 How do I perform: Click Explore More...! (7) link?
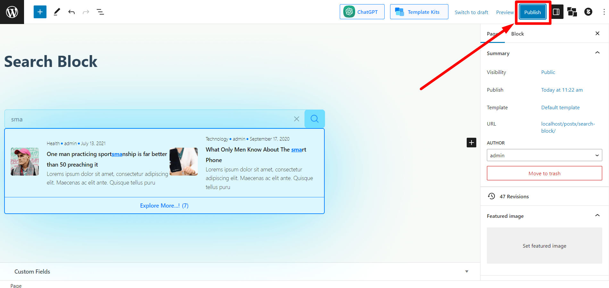tap(164, 206)
